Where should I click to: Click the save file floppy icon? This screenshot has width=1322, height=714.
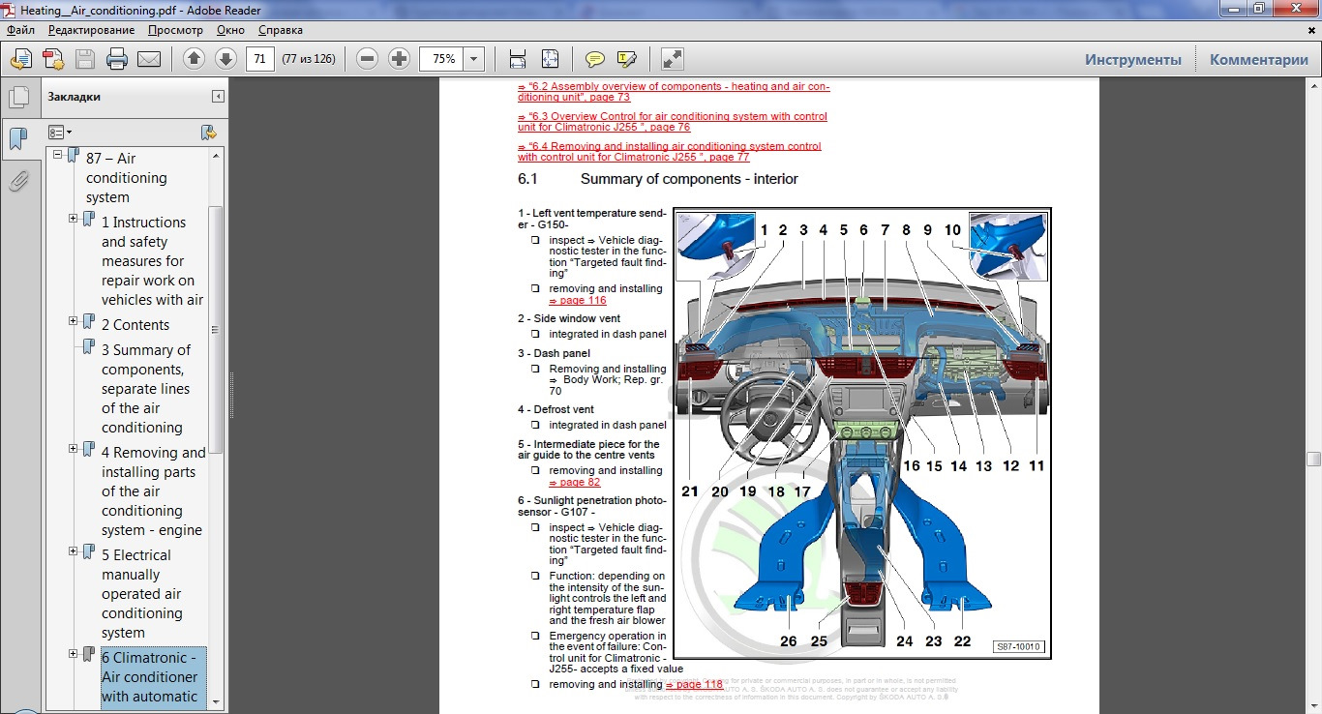point(85,59)
